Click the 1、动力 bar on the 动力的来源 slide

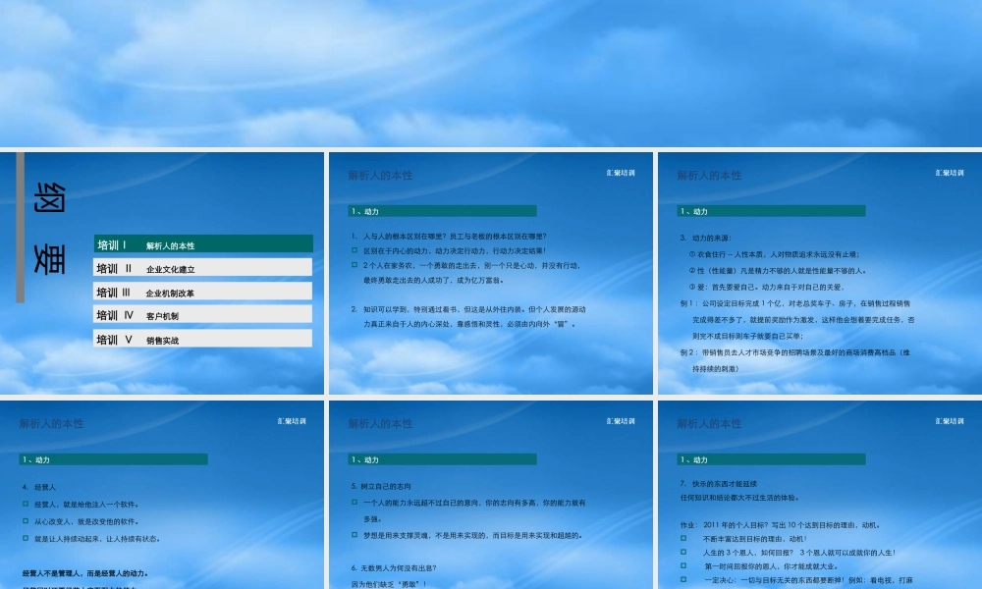click(x=771, y=211)
